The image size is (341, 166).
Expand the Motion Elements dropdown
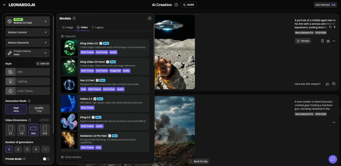pyautogui.click(x=28, y=43)
